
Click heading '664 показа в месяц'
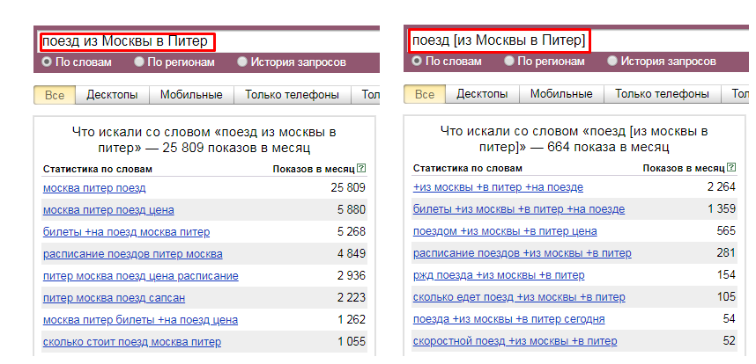609,147
